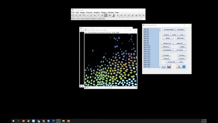Select the Straight Line tool
Screen dimensions: 218x123
[x=88, y=16]
